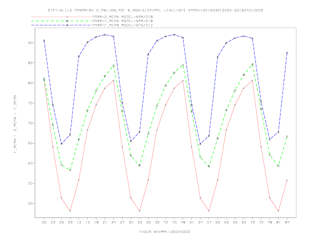Screen dimensions: 313x242
Task: Click x-axis forecast hour label 72
Action: click(252, 222)
